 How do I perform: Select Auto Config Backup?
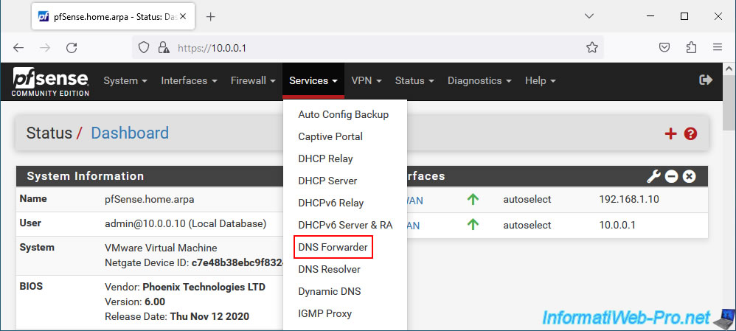345,114
